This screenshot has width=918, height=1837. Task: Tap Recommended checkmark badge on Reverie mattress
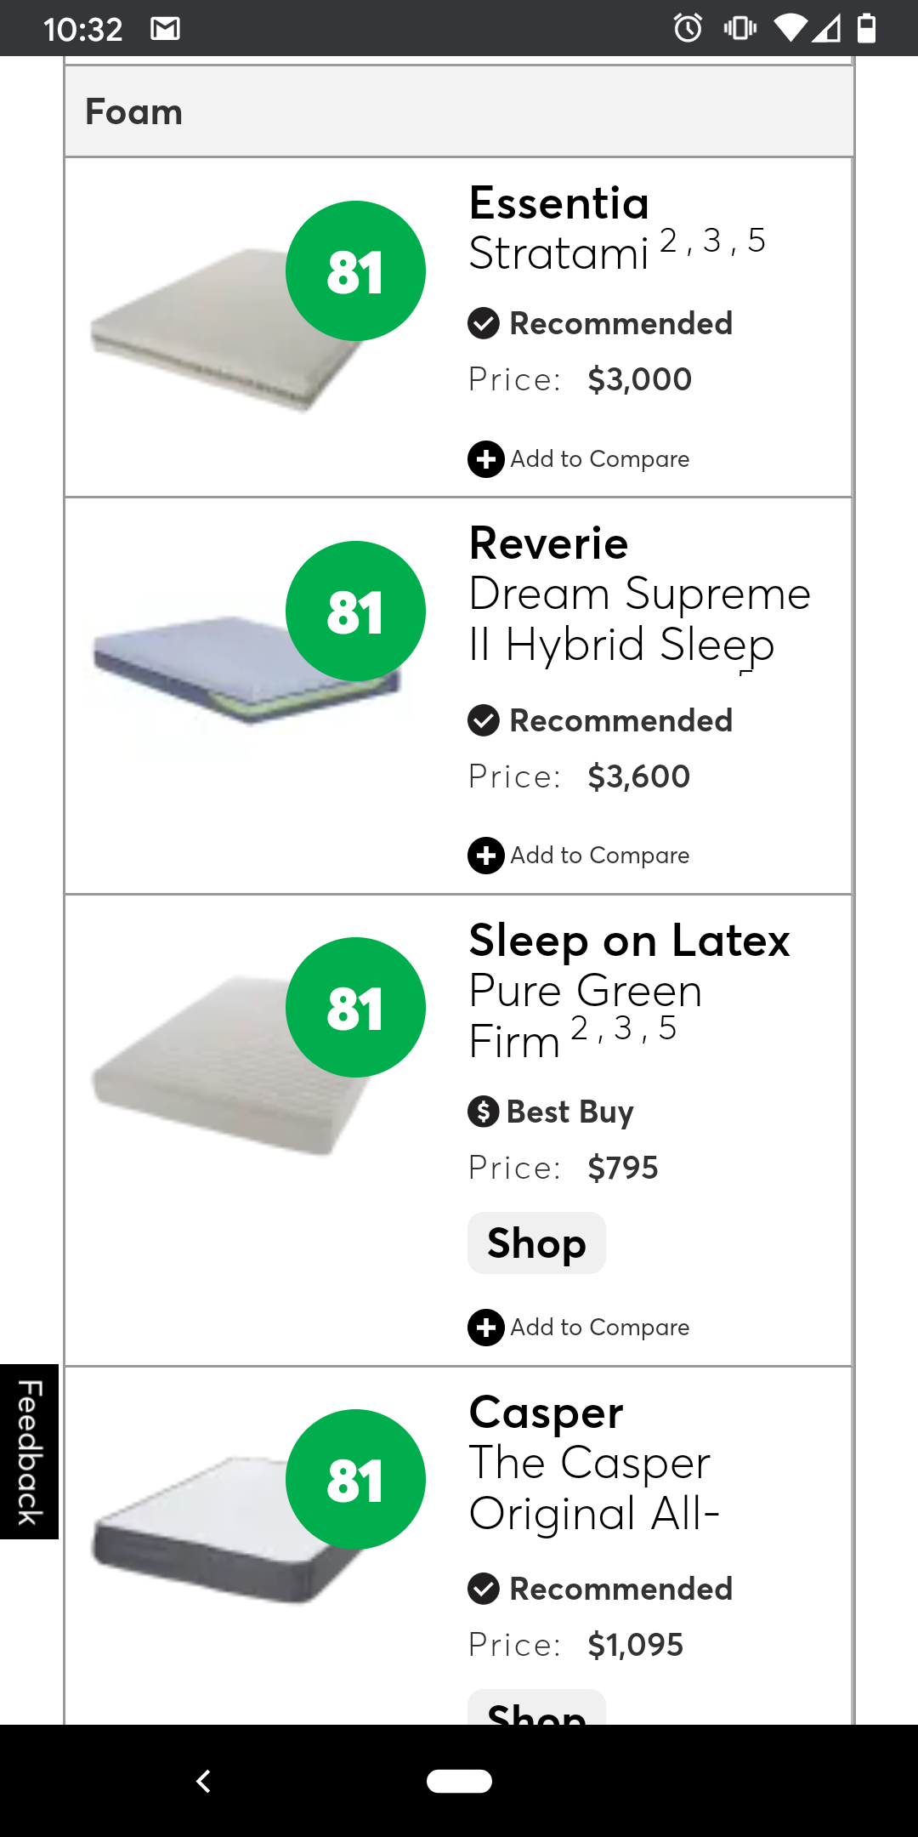click(483, 720)
